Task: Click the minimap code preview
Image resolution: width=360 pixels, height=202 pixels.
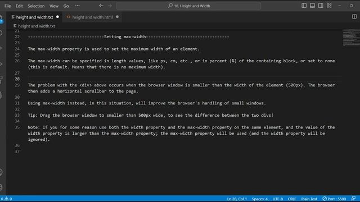Action: [351, 38]
